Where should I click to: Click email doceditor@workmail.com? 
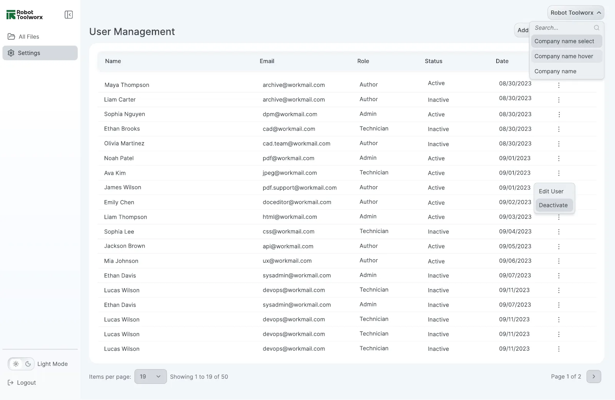tap(297, 202)
